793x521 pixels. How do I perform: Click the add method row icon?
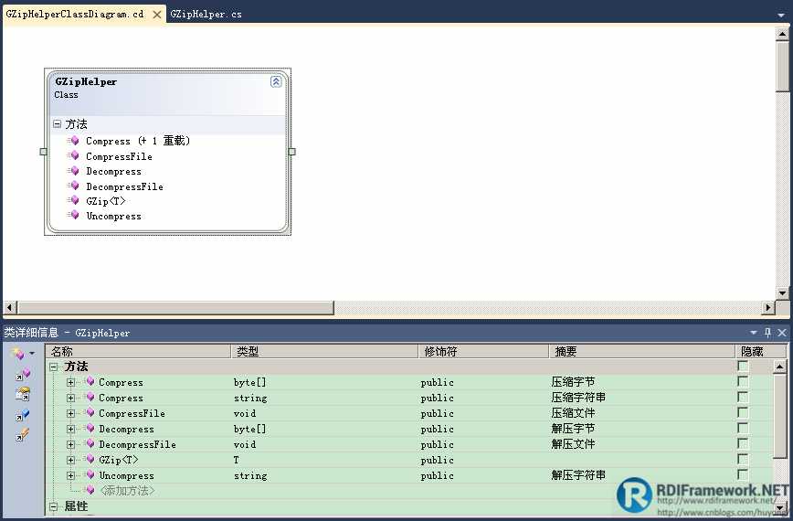pyautogui.click(x=90, y=490)
